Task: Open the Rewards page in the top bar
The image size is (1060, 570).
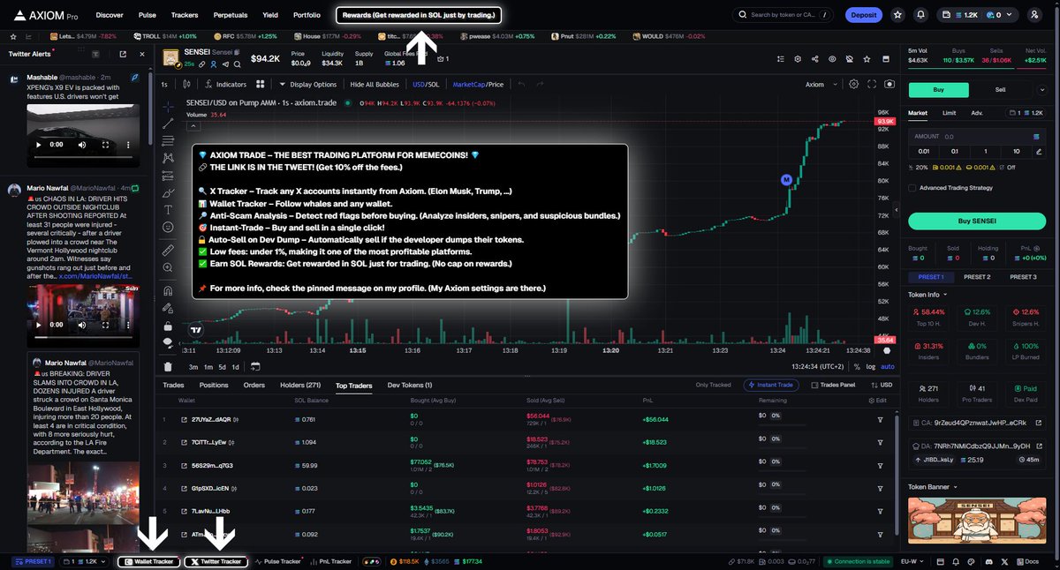Action: click(x=420, y=15)
